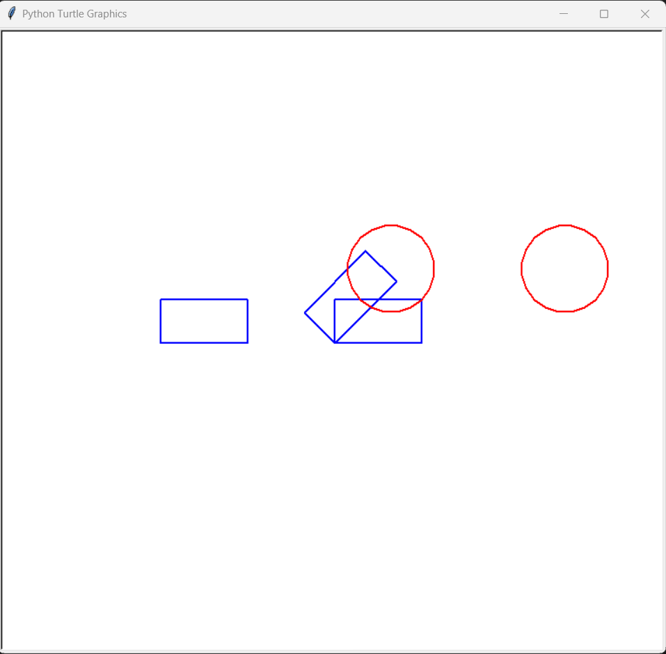This screenshot has width=666, height=654.
Task: Click the standalone red circle on the right
Action: pos(564,269)
